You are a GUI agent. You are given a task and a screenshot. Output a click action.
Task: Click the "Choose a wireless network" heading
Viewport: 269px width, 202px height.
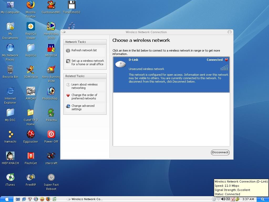[141, 40]
